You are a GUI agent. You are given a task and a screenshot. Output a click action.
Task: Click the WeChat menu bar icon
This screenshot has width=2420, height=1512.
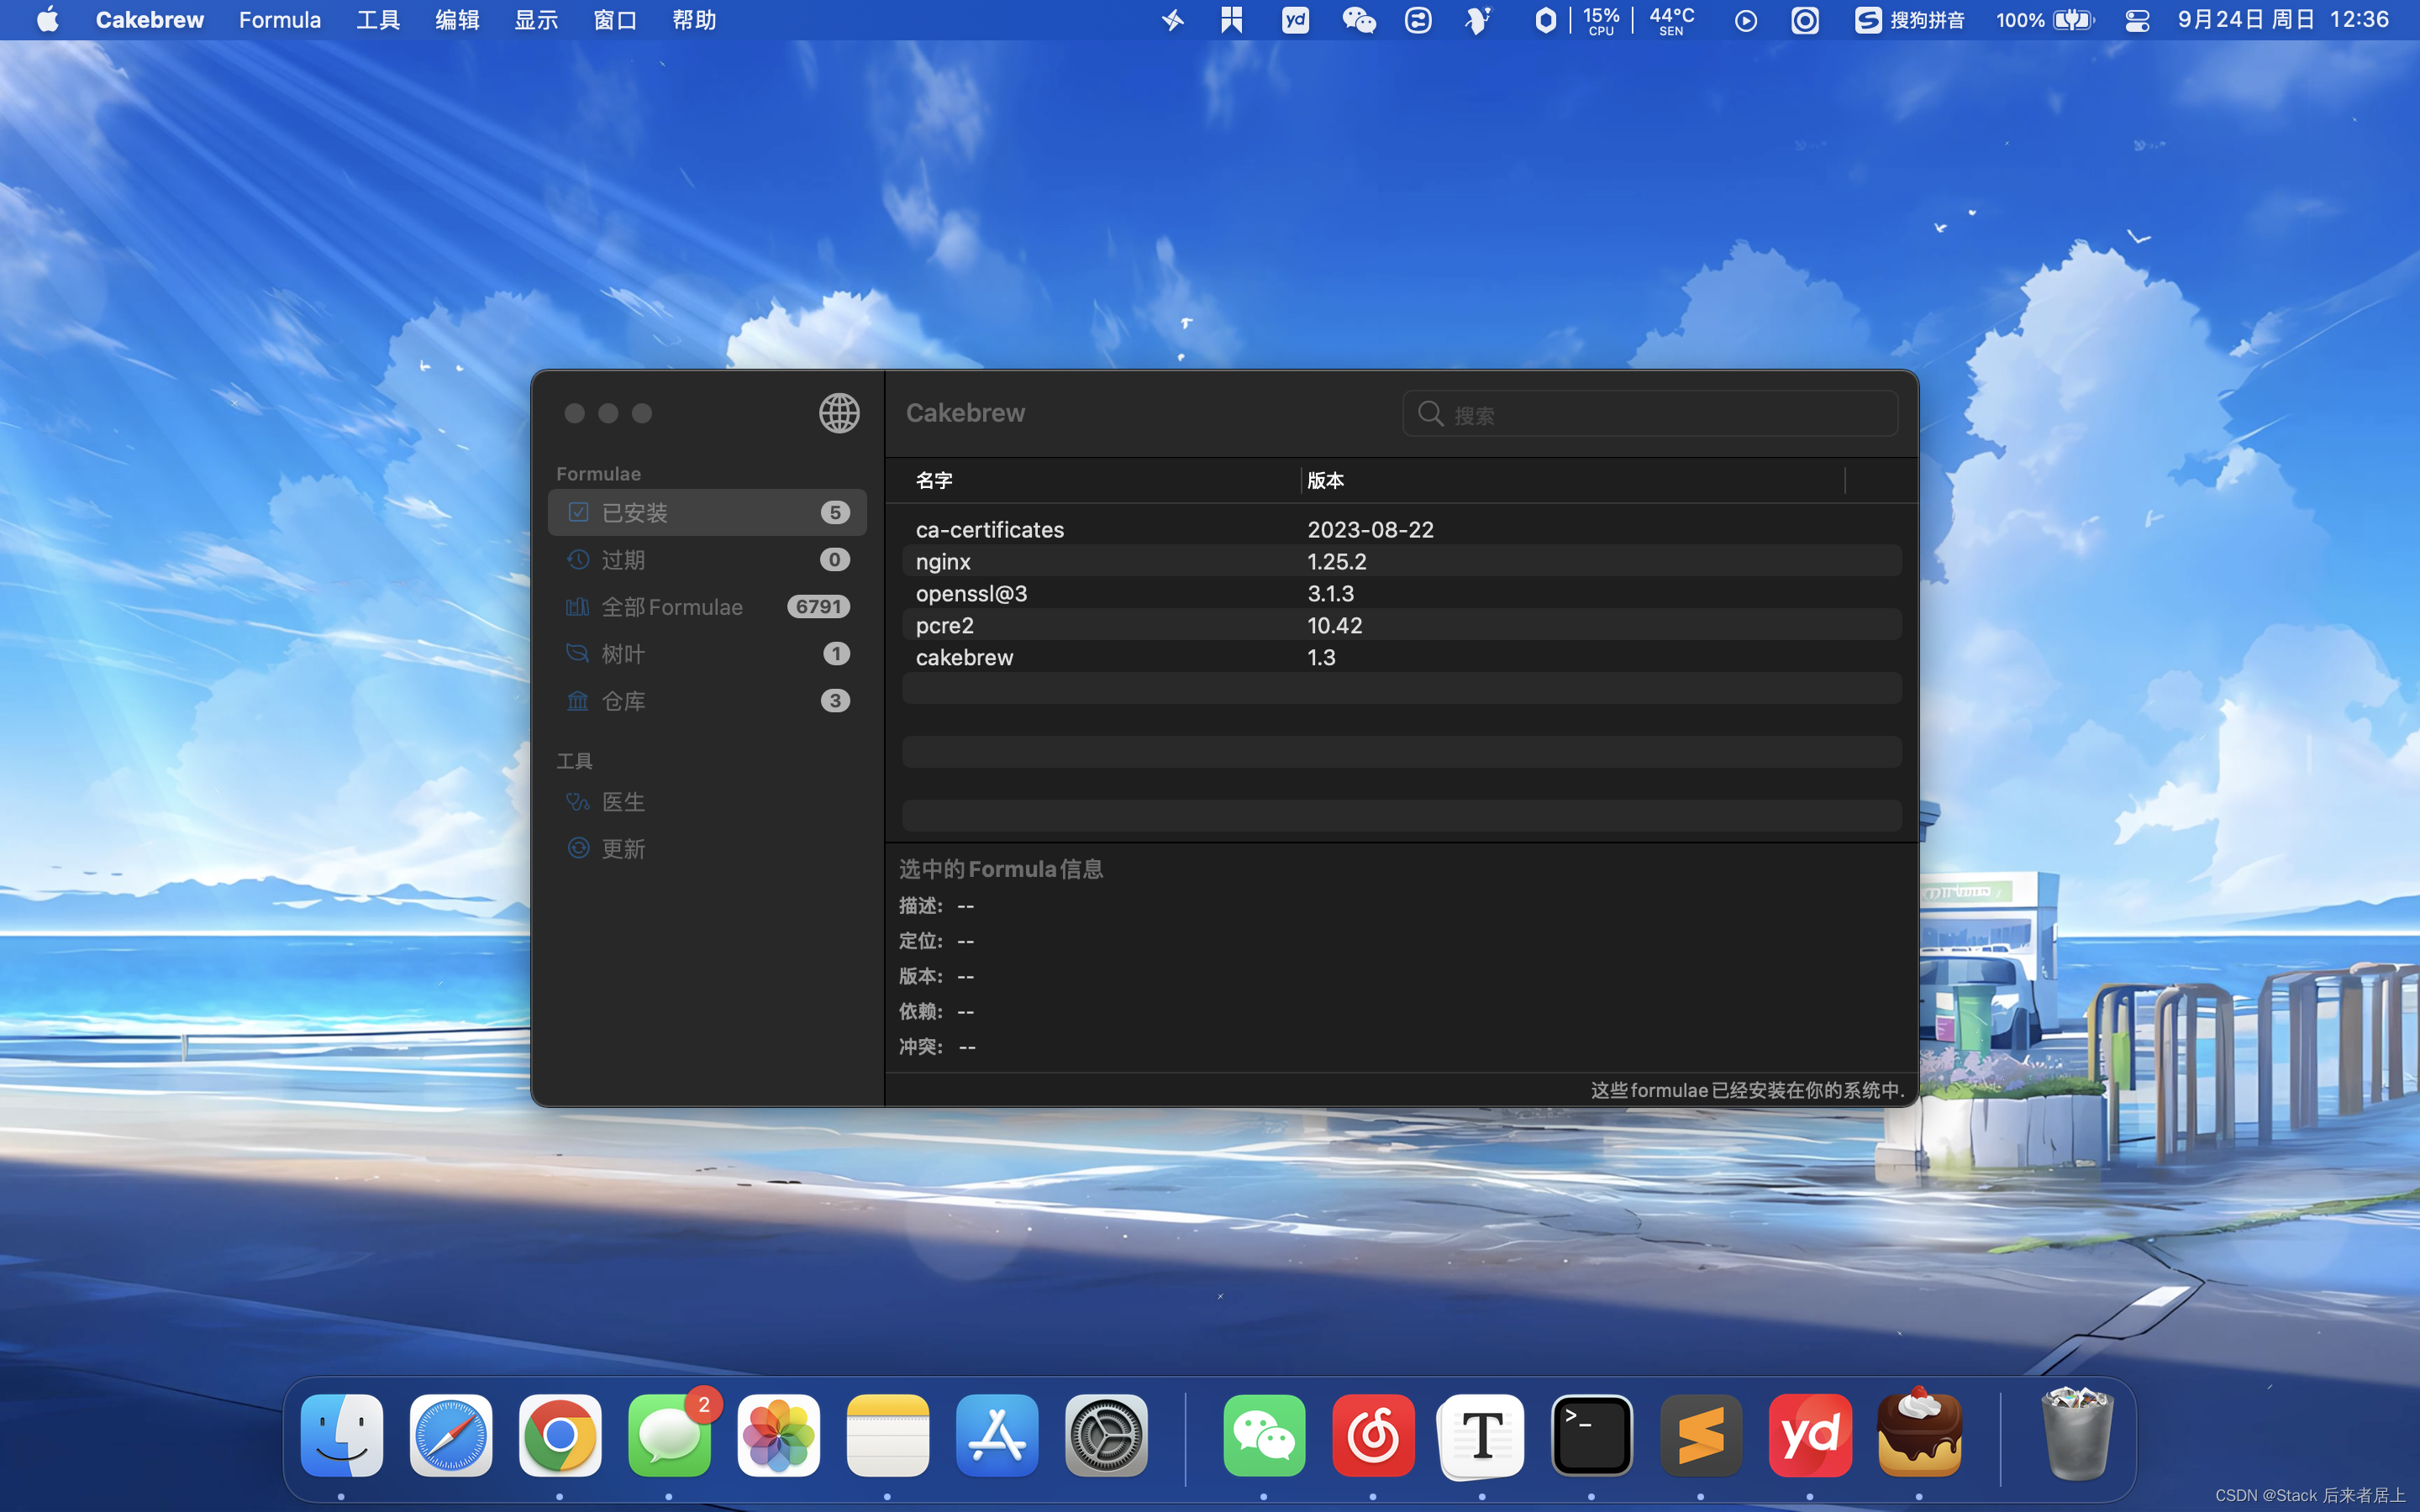[1358, 20]
